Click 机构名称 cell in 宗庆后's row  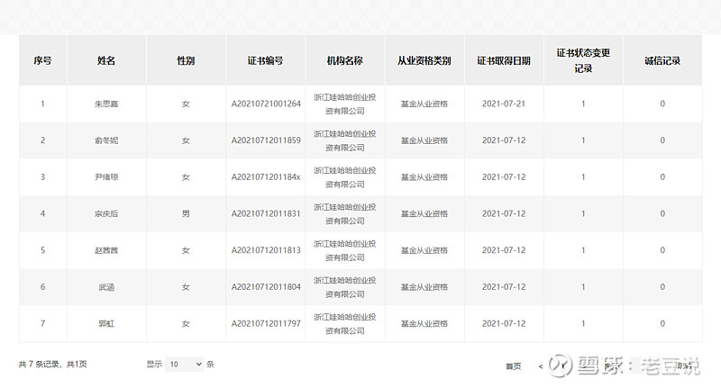click(345, 213)
